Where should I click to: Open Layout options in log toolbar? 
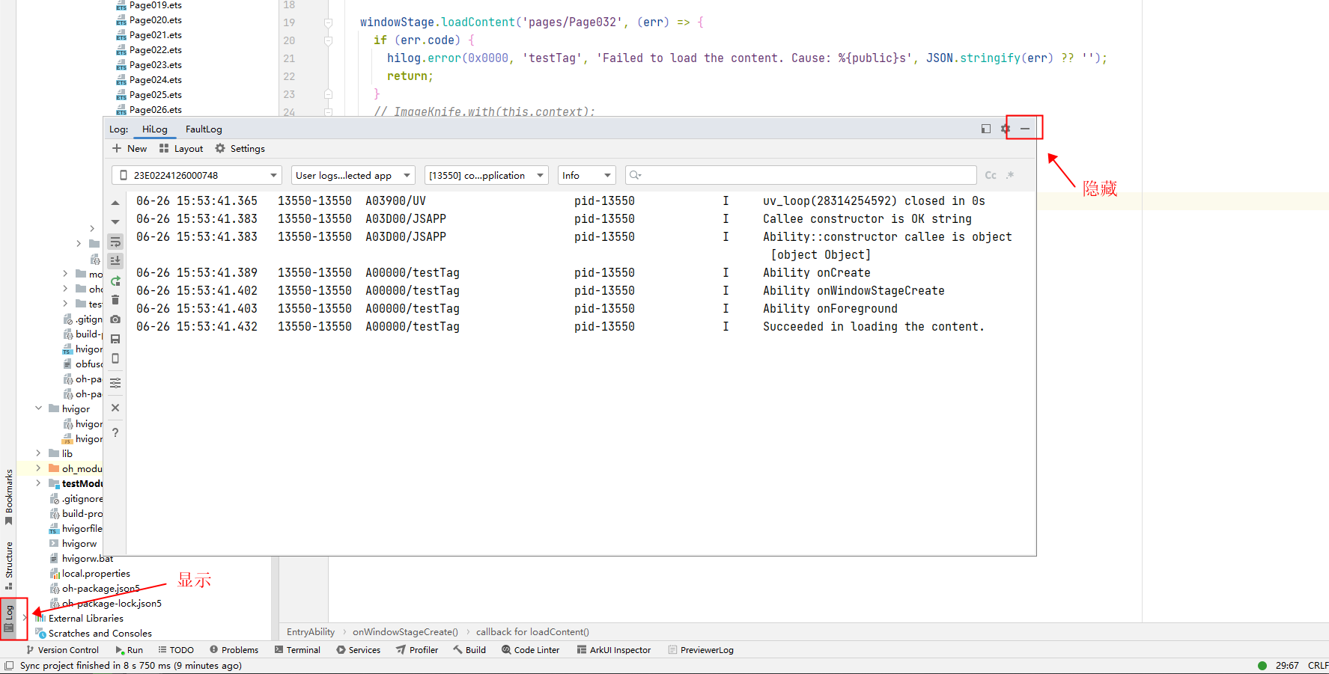click(181, 149)
